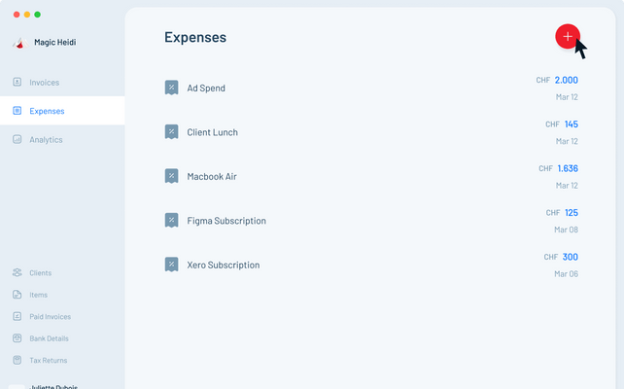Click the red add expense button
This screenshot has width=624, height=389.
pyautogui.click(x=568, y=36)
